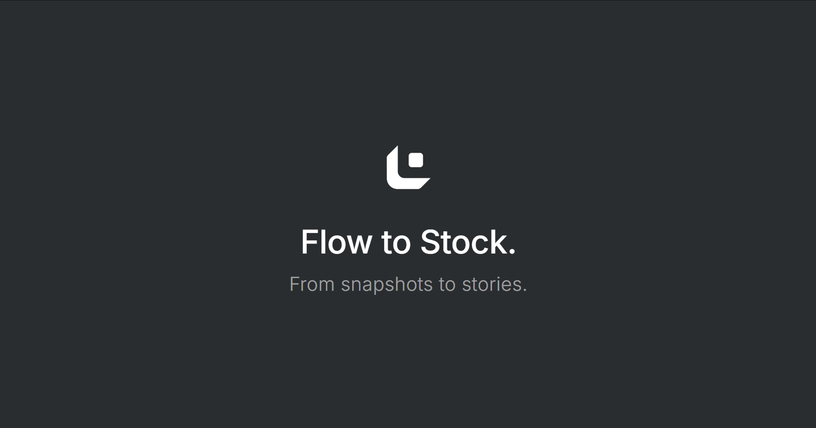Image resolution: width=816 pixels, height=428 pixels.
Task: Select the word "Stock." in the heading
Action: point(468,242)
